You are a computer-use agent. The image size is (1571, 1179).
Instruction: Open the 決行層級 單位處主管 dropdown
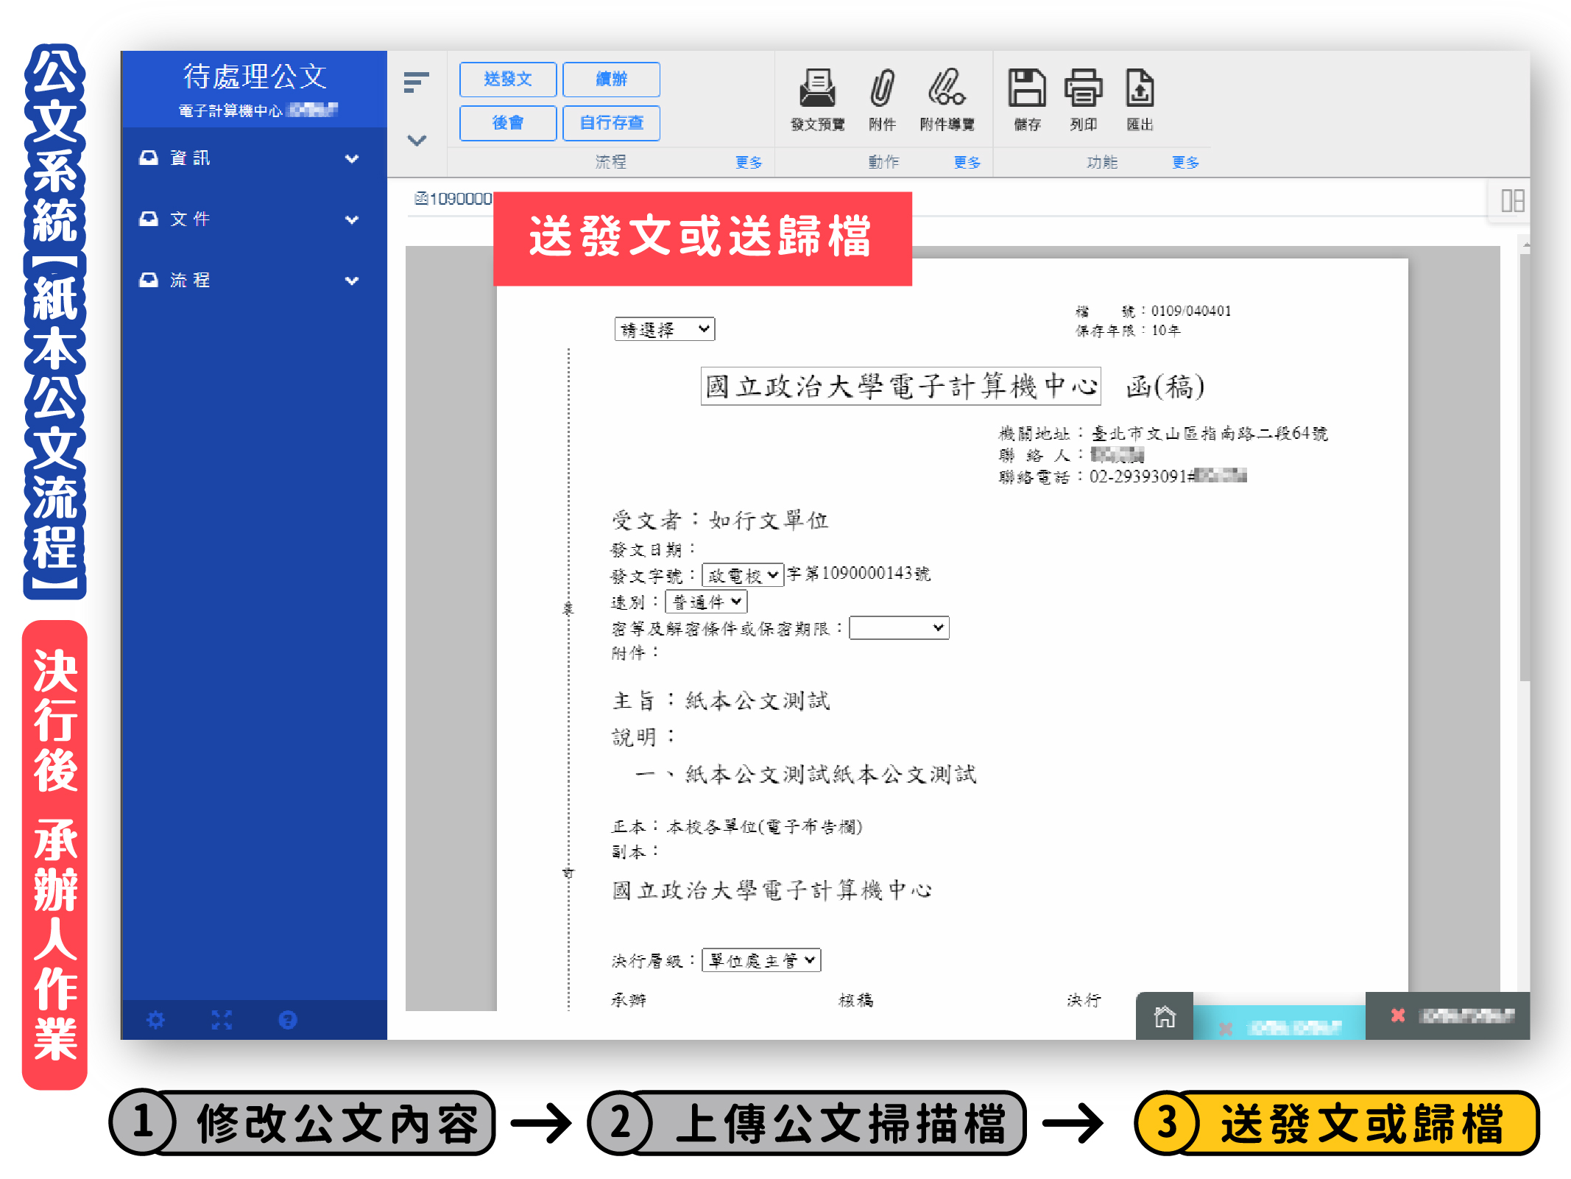[x=761, y=960]
